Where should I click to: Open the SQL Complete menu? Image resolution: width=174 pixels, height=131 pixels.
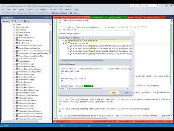tap(41, 9)
